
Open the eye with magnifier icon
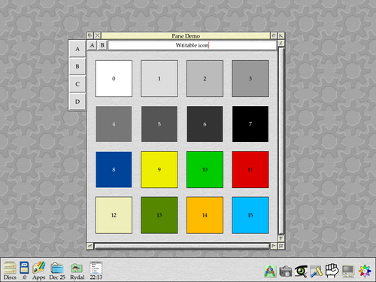(301, 271)
